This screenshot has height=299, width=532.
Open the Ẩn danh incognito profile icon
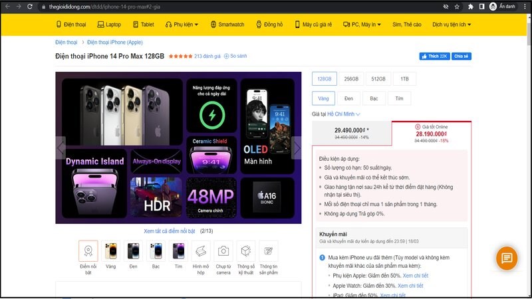tap(502, 7)
